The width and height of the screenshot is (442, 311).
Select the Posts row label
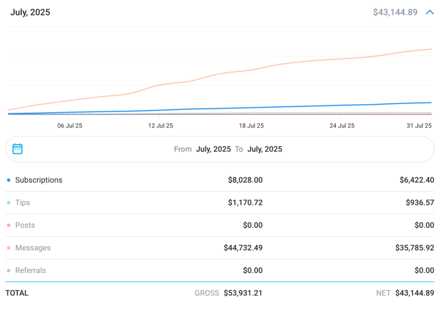point(25,225)
